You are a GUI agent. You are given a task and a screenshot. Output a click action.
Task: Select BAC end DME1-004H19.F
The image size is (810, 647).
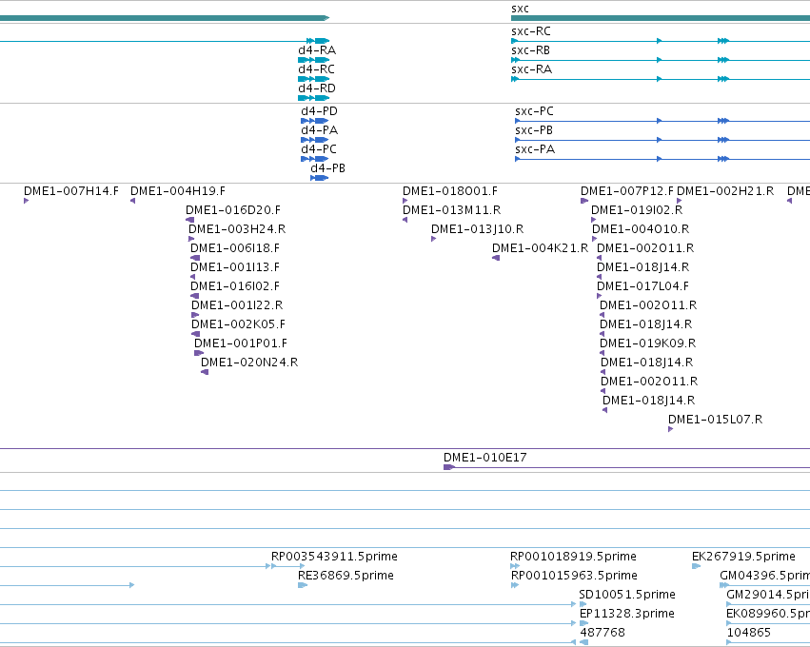coord(178,191)
